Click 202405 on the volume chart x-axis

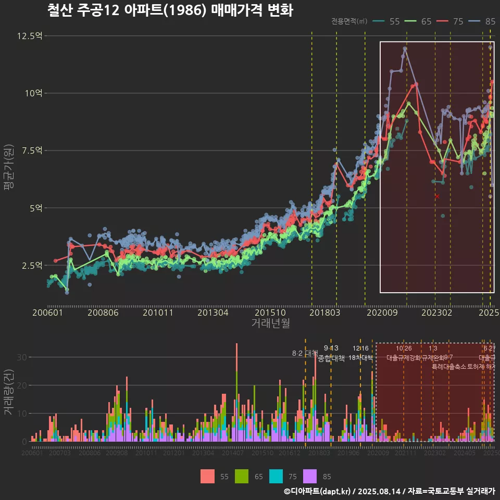point(465,453)
